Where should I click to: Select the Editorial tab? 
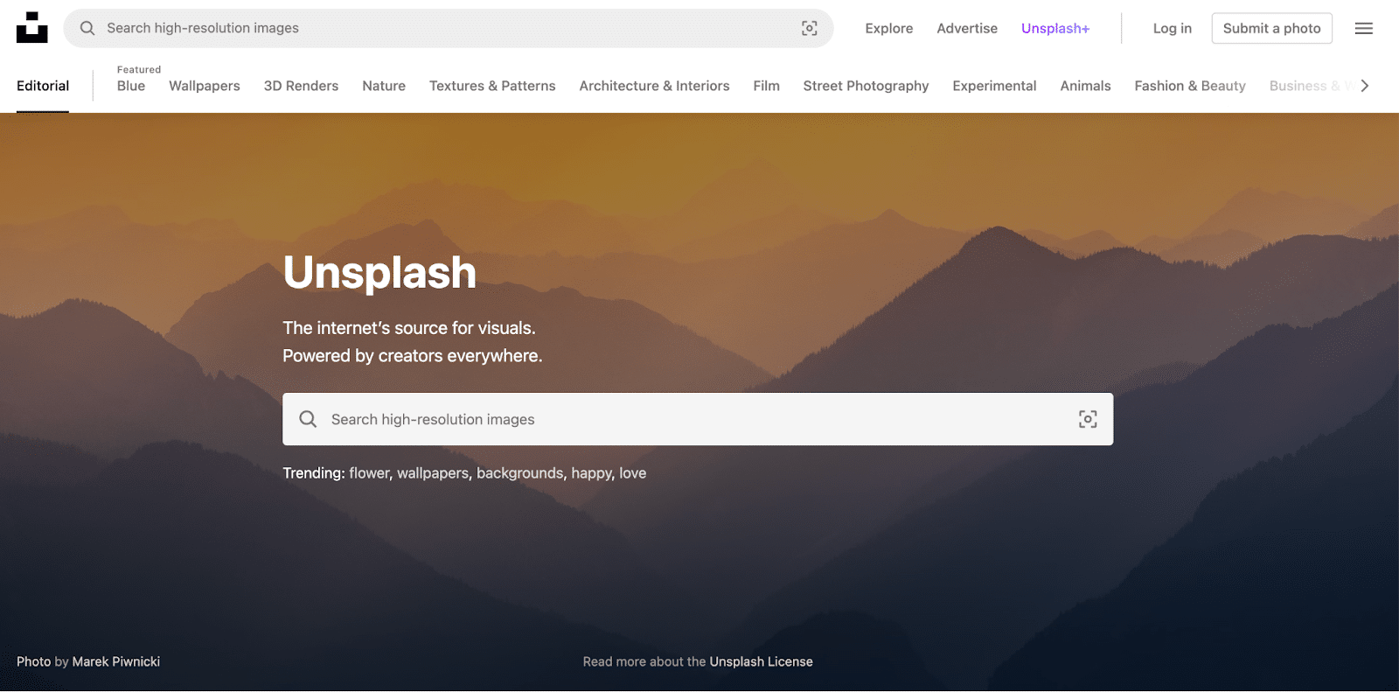[x=43, y=86]
